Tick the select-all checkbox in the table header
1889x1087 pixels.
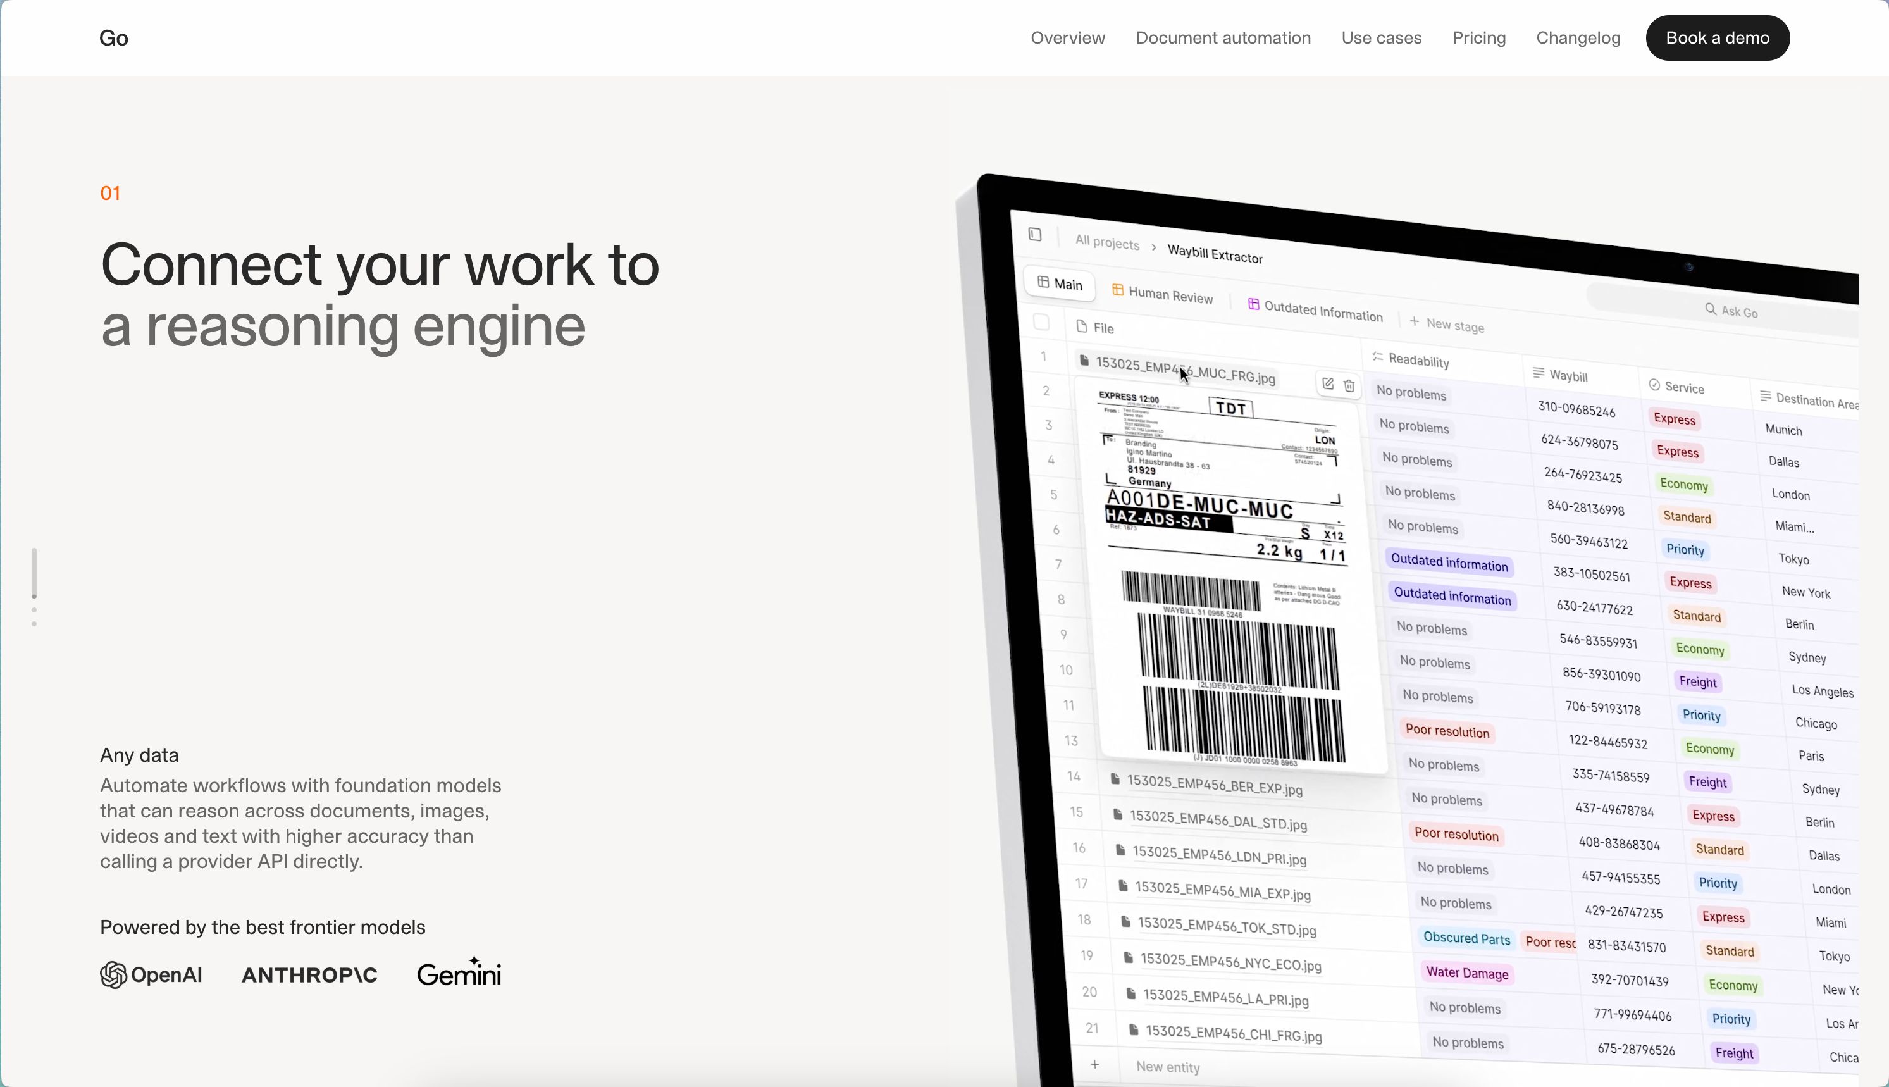pyautogui.click(x=1041, y=323)
